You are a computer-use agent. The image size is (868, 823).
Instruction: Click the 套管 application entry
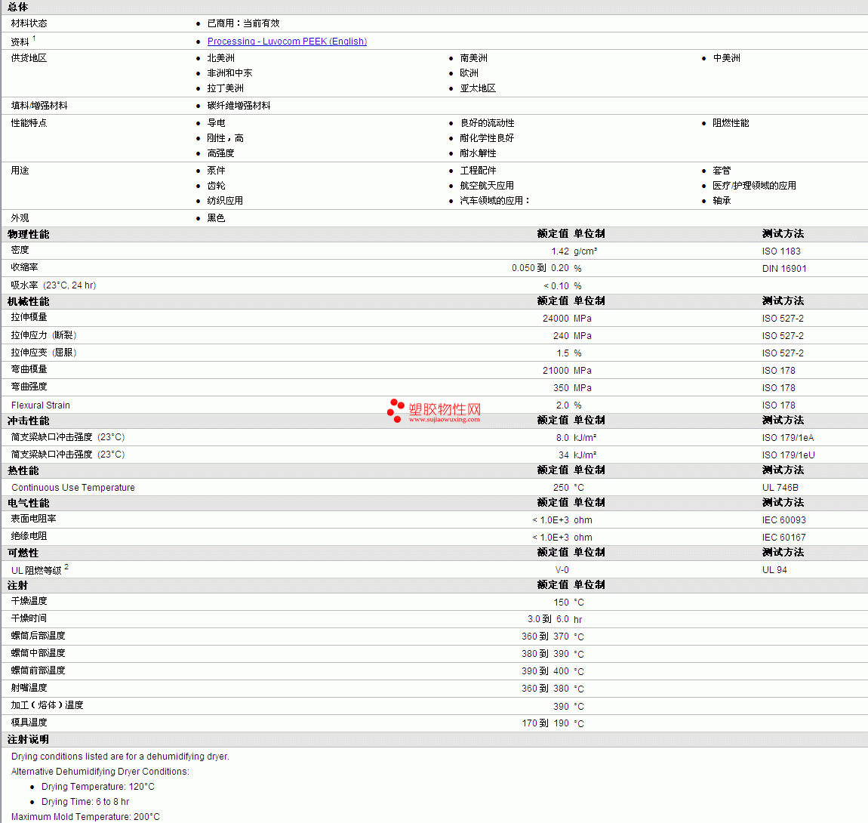click(x=722, y=171)
